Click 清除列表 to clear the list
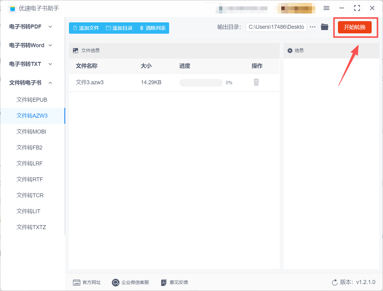Image resolution: width=383 pixels, height=291 pixels. pyautogui.click(x=153, y=28)
